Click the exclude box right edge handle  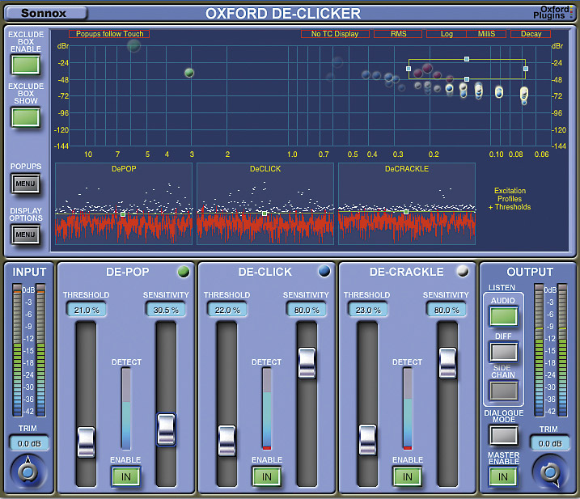pyautogui.click(x=526, y=69)
